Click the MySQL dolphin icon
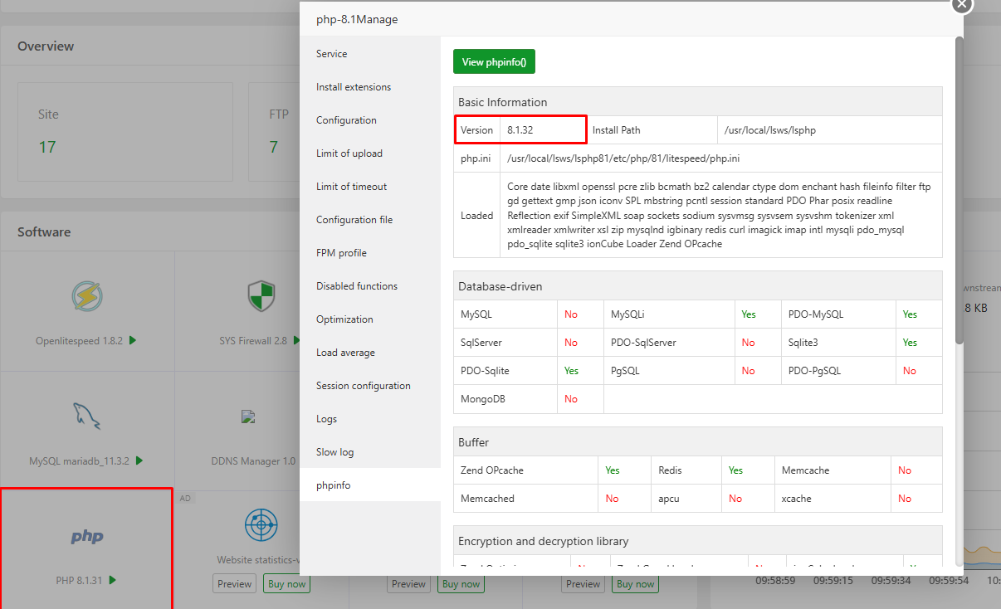The image size is (1001, 609). pos(86,417)
